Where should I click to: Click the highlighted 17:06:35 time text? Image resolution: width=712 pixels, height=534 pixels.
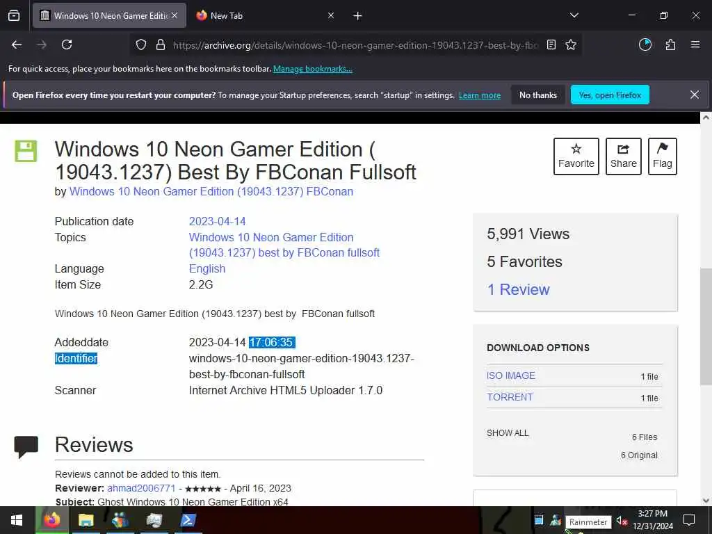tap(272, 342)
